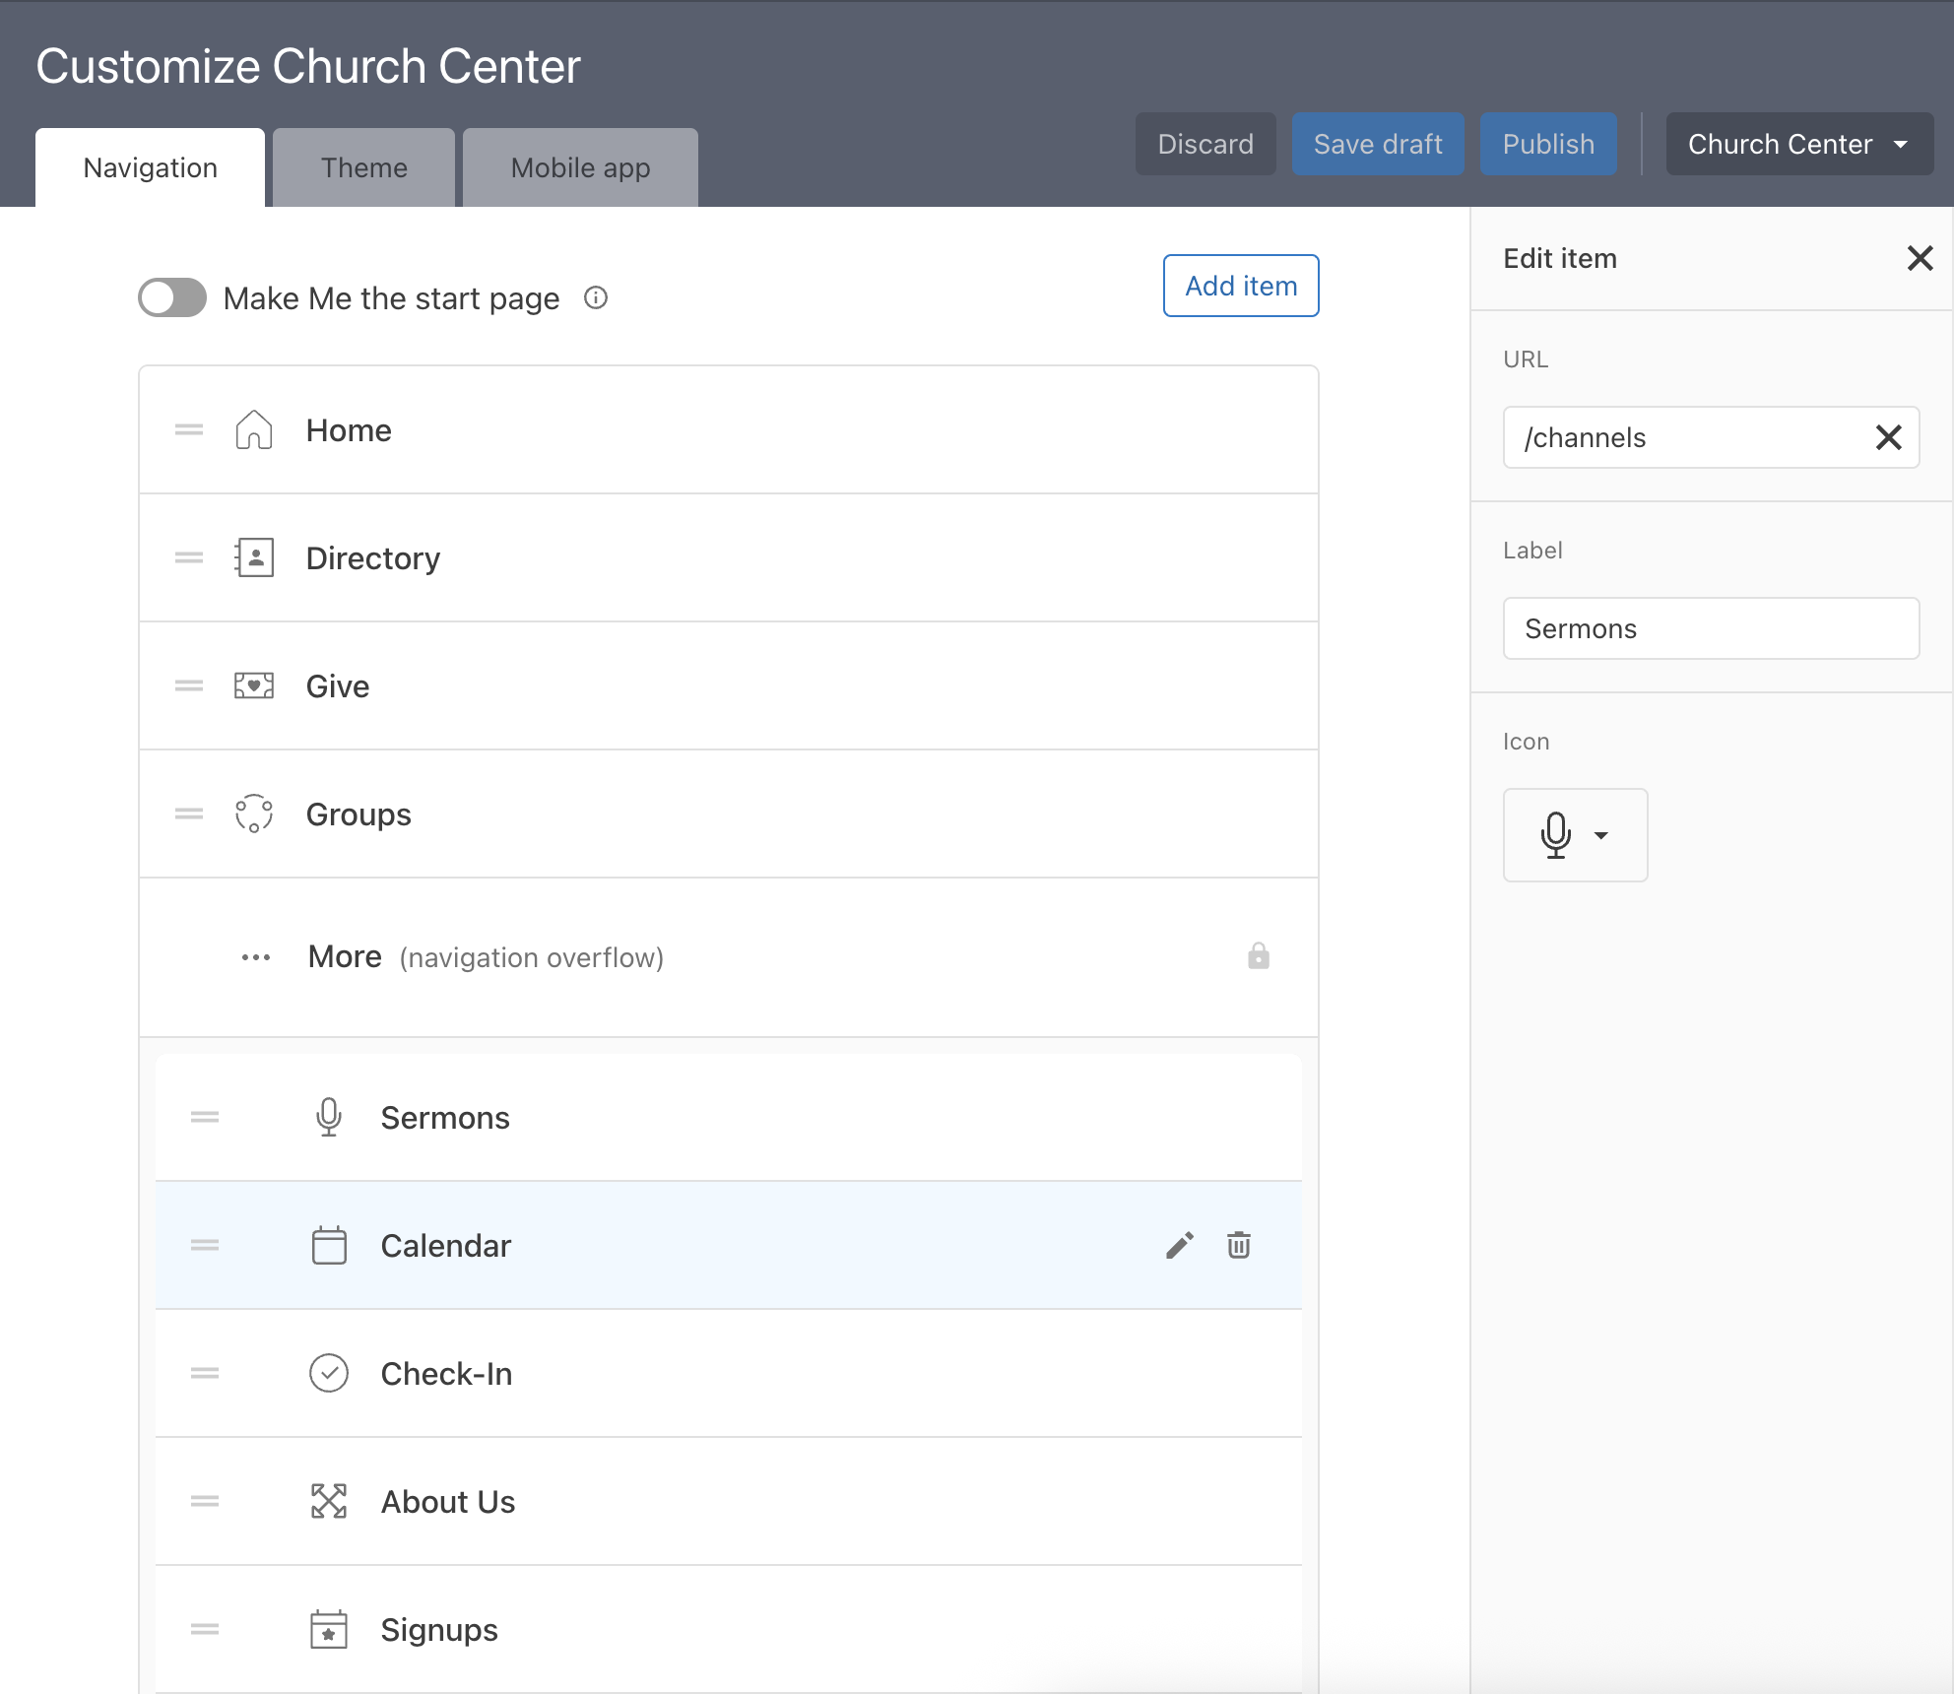Click the Signups starred calendar icon
The image size is (1954, 1694).
point(329,1629)
